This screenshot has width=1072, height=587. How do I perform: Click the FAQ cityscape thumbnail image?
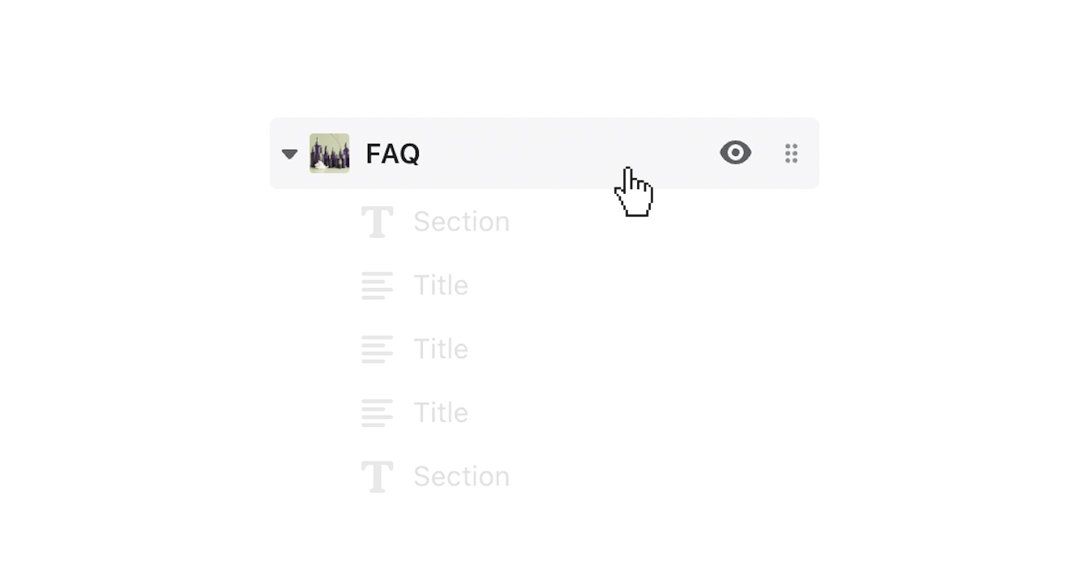coord(329,153)
